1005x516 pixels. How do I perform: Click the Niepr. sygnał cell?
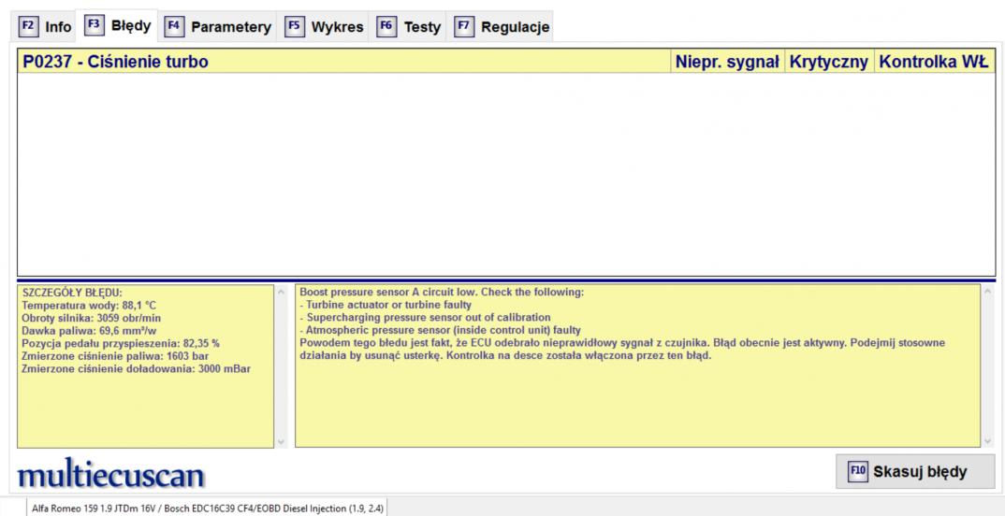click(727, 62)
